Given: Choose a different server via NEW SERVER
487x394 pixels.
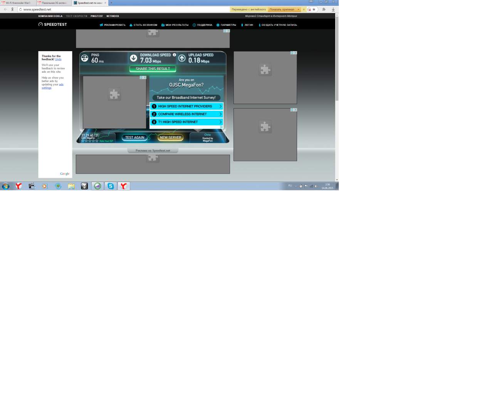Looking at the screenshot, I should point(170,137).
